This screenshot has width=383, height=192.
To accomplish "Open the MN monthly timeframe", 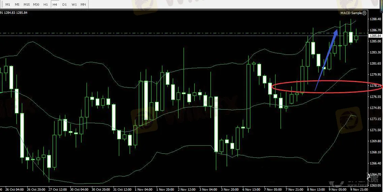I will point(83,5).
